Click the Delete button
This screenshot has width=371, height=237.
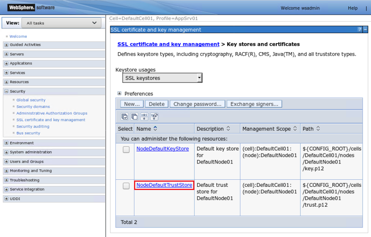click(x=157, y=104)
